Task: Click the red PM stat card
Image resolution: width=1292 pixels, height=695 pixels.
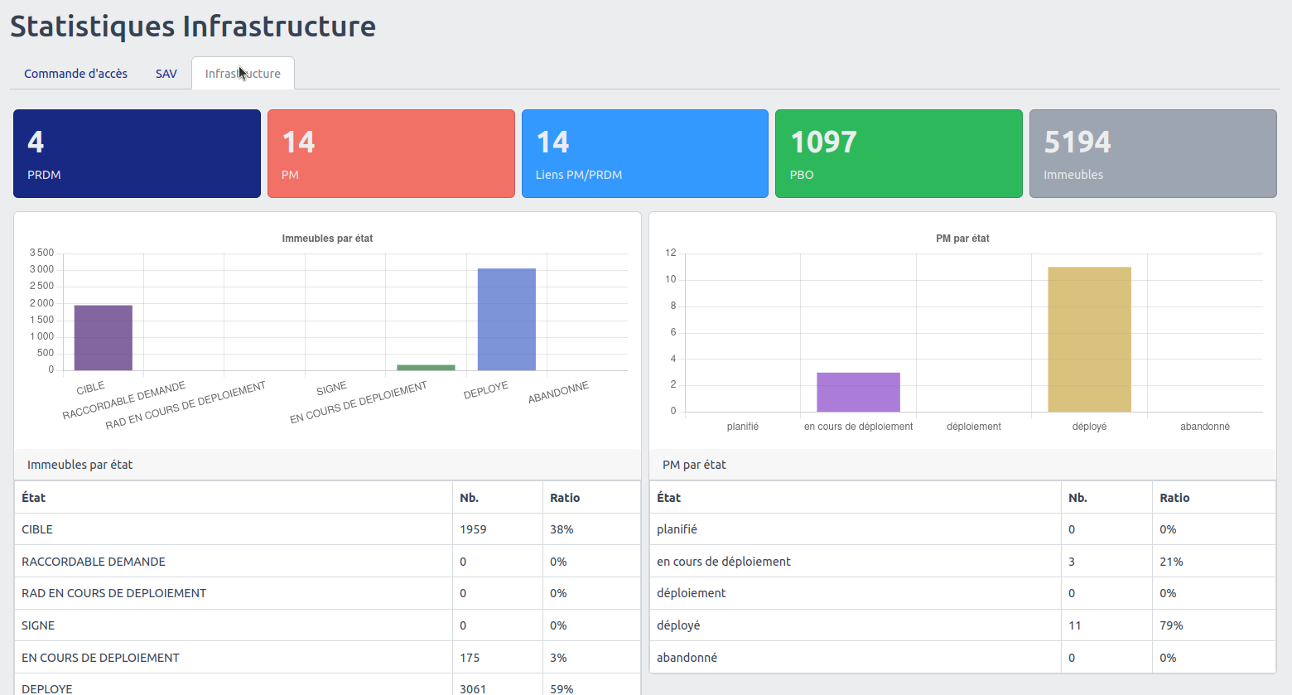Action: pos(391,154)
